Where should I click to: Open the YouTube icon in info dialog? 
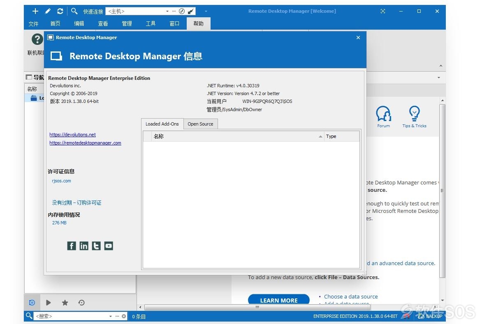pos(109,246)
